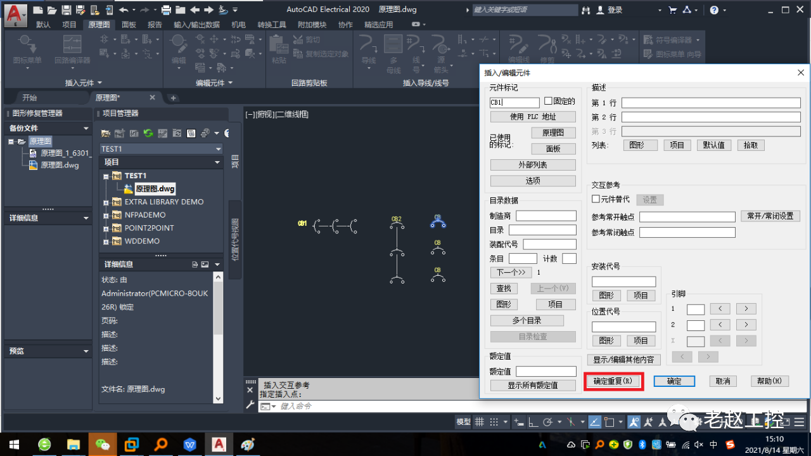The height and width of the screenshot is (456, 811).
Task: Expand the NFPADEMO project node
Action: pos(106,216)
